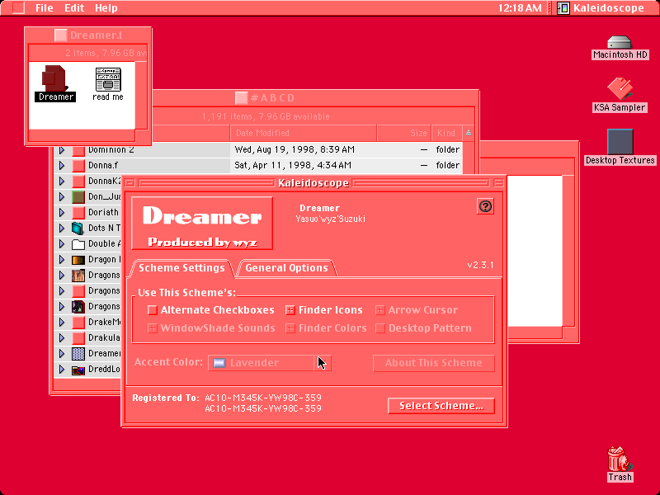
Task: Expand the DrakeMe disclosure triangle
Action: tap(61, 323)
